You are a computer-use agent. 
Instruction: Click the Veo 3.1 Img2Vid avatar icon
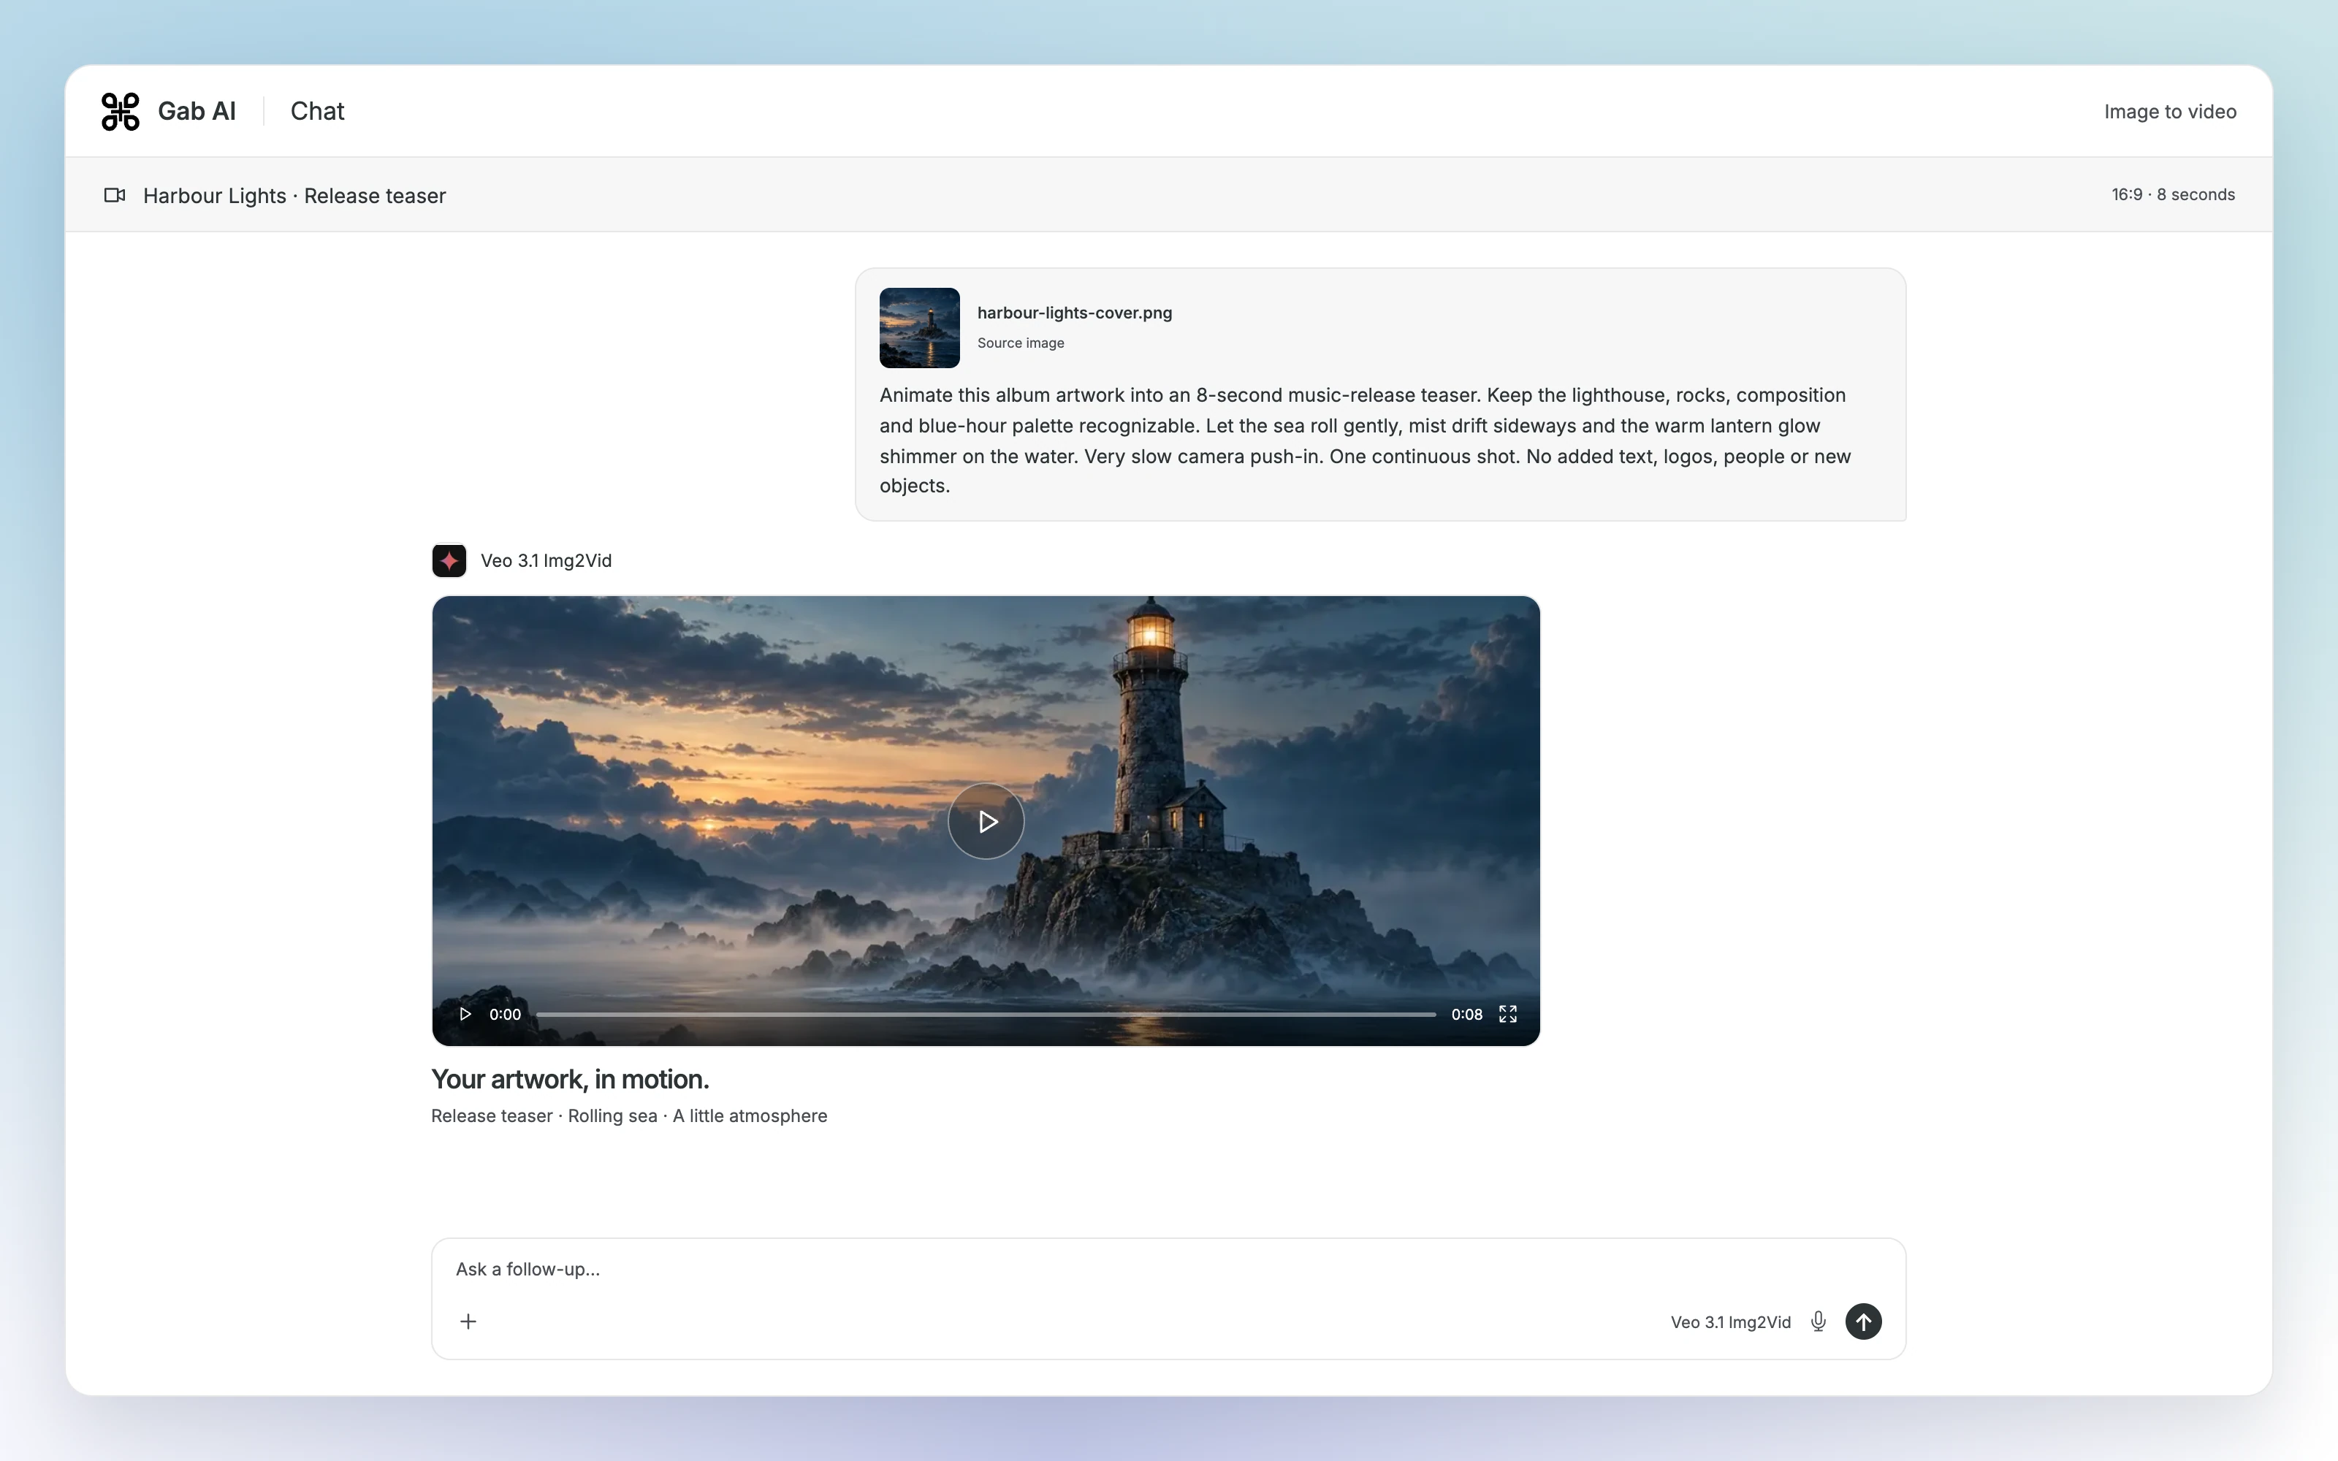click(x=449, y=560)
